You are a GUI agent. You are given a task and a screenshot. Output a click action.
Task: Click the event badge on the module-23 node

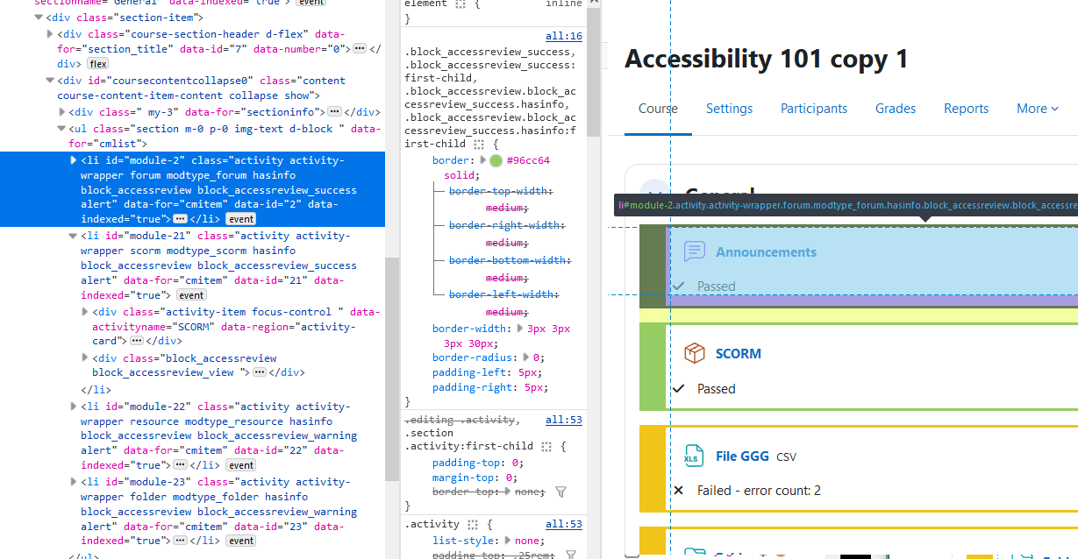pyautogui.click(x=241, y=541)
